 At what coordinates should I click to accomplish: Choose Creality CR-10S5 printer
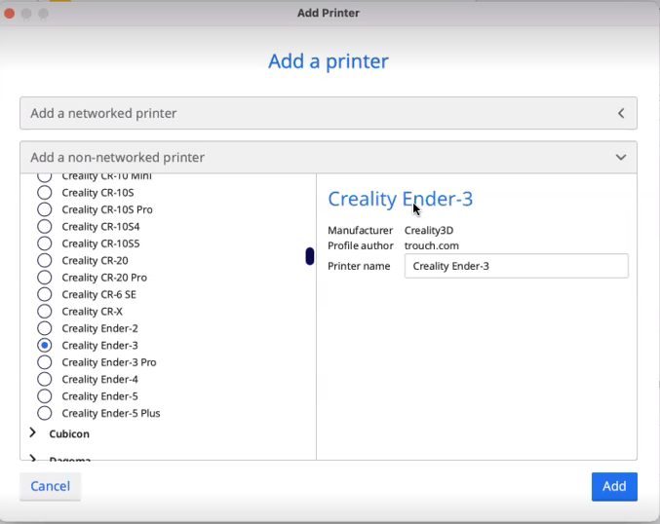[44, 243]
